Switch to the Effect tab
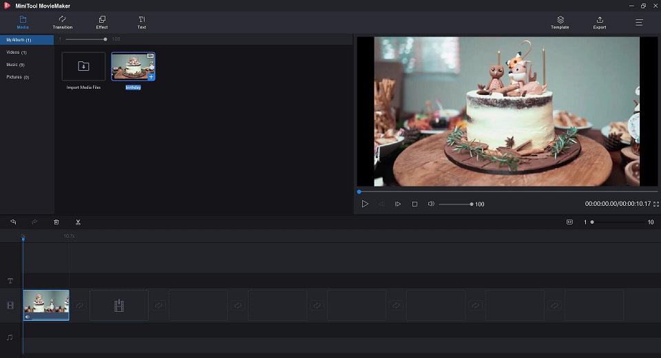 (102, 23)
